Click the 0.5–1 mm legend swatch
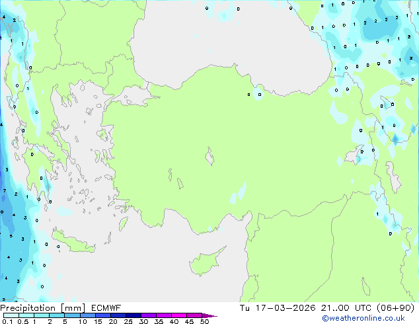This screenshot has height=324, width=419. click(26, 315)
